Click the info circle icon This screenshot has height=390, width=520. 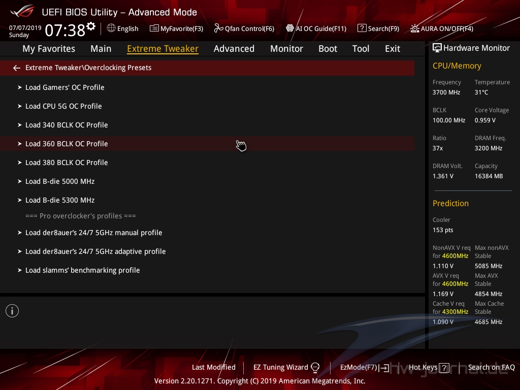pyautogui.click(x=12, y=311)
